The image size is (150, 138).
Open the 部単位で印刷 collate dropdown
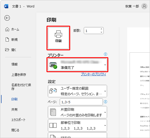[x=77, y=125]
